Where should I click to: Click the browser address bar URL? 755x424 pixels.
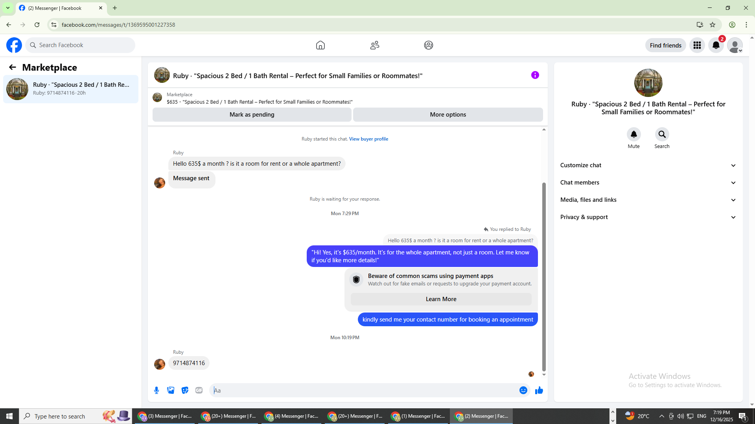click(x=118, y=25)
